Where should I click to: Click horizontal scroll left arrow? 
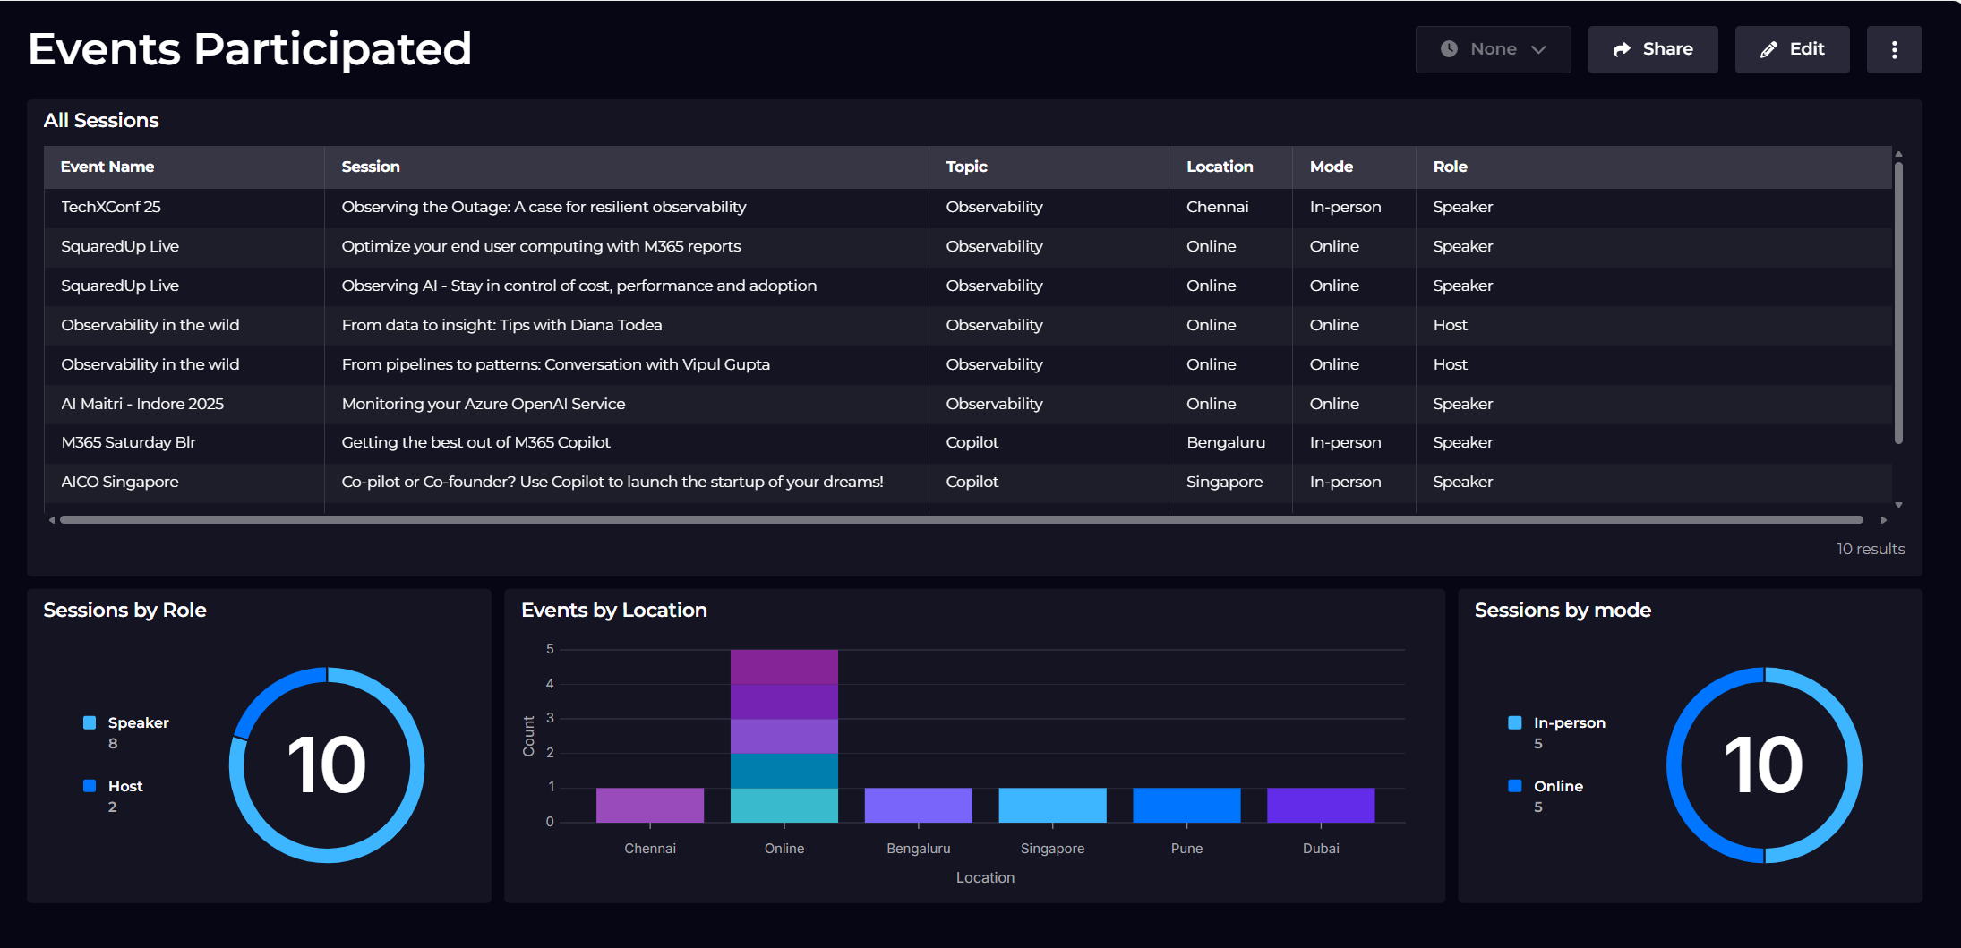click(52, 520)
